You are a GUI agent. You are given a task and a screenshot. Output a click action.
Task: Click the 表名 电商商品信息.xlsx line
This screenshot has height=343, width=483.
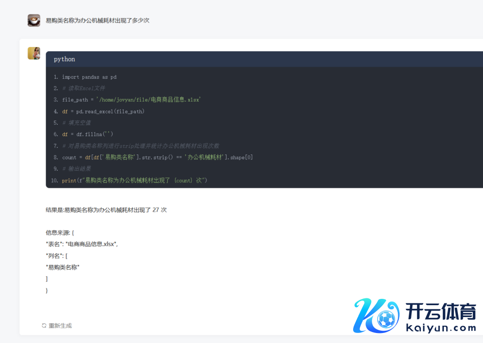click(x=82, y=244)
